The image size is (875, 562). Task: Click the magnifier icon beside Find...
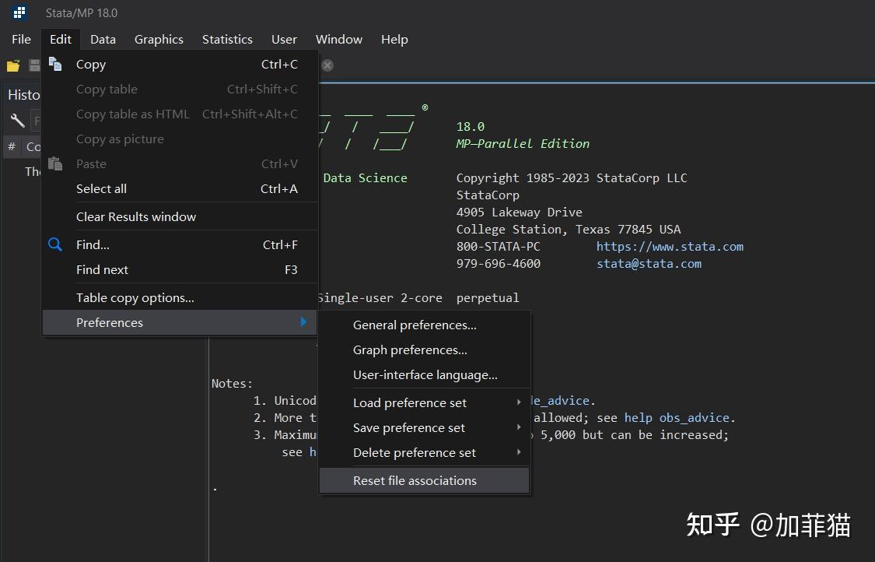55,244
